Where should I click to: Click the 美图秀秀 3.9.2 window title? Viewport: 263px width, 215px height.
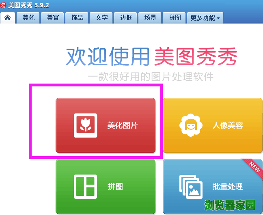tap(28, 5)
